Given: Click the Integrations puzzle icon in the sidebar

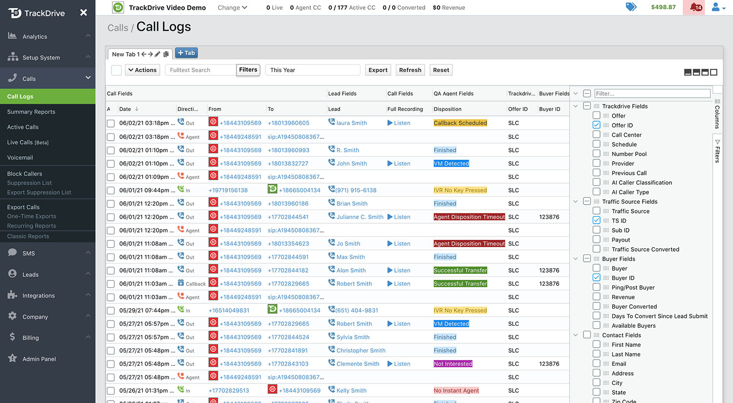Looking at the screenshot, I should [x=12, y=295].
